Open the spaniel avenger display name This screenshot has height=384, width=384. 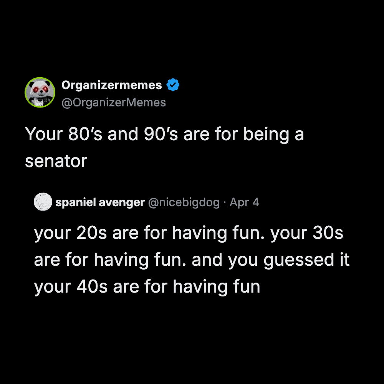(100, 202)
